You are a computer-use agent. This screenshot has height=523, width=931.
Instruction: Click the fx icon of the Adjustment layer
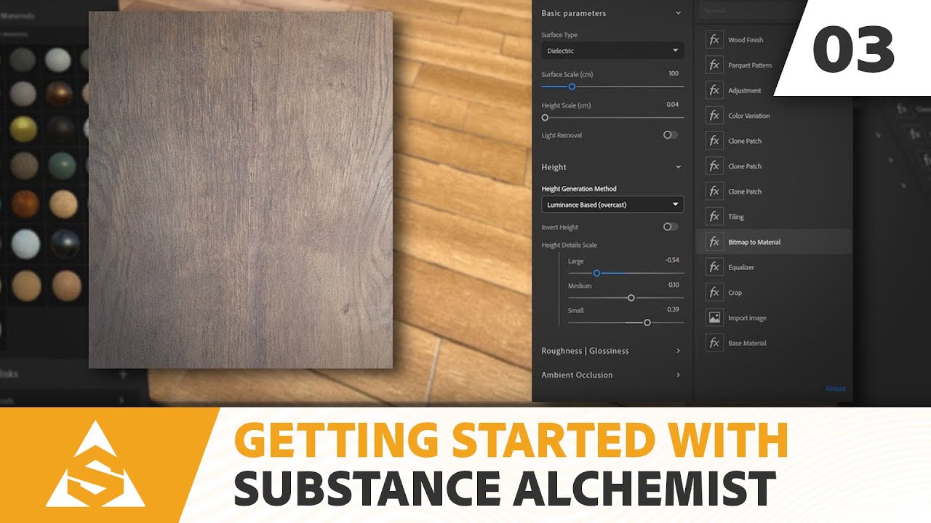[714, 91]
